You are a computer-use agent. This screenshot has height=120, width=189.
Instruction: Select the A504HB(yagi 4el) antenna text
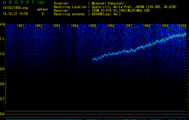pos(106,14)
